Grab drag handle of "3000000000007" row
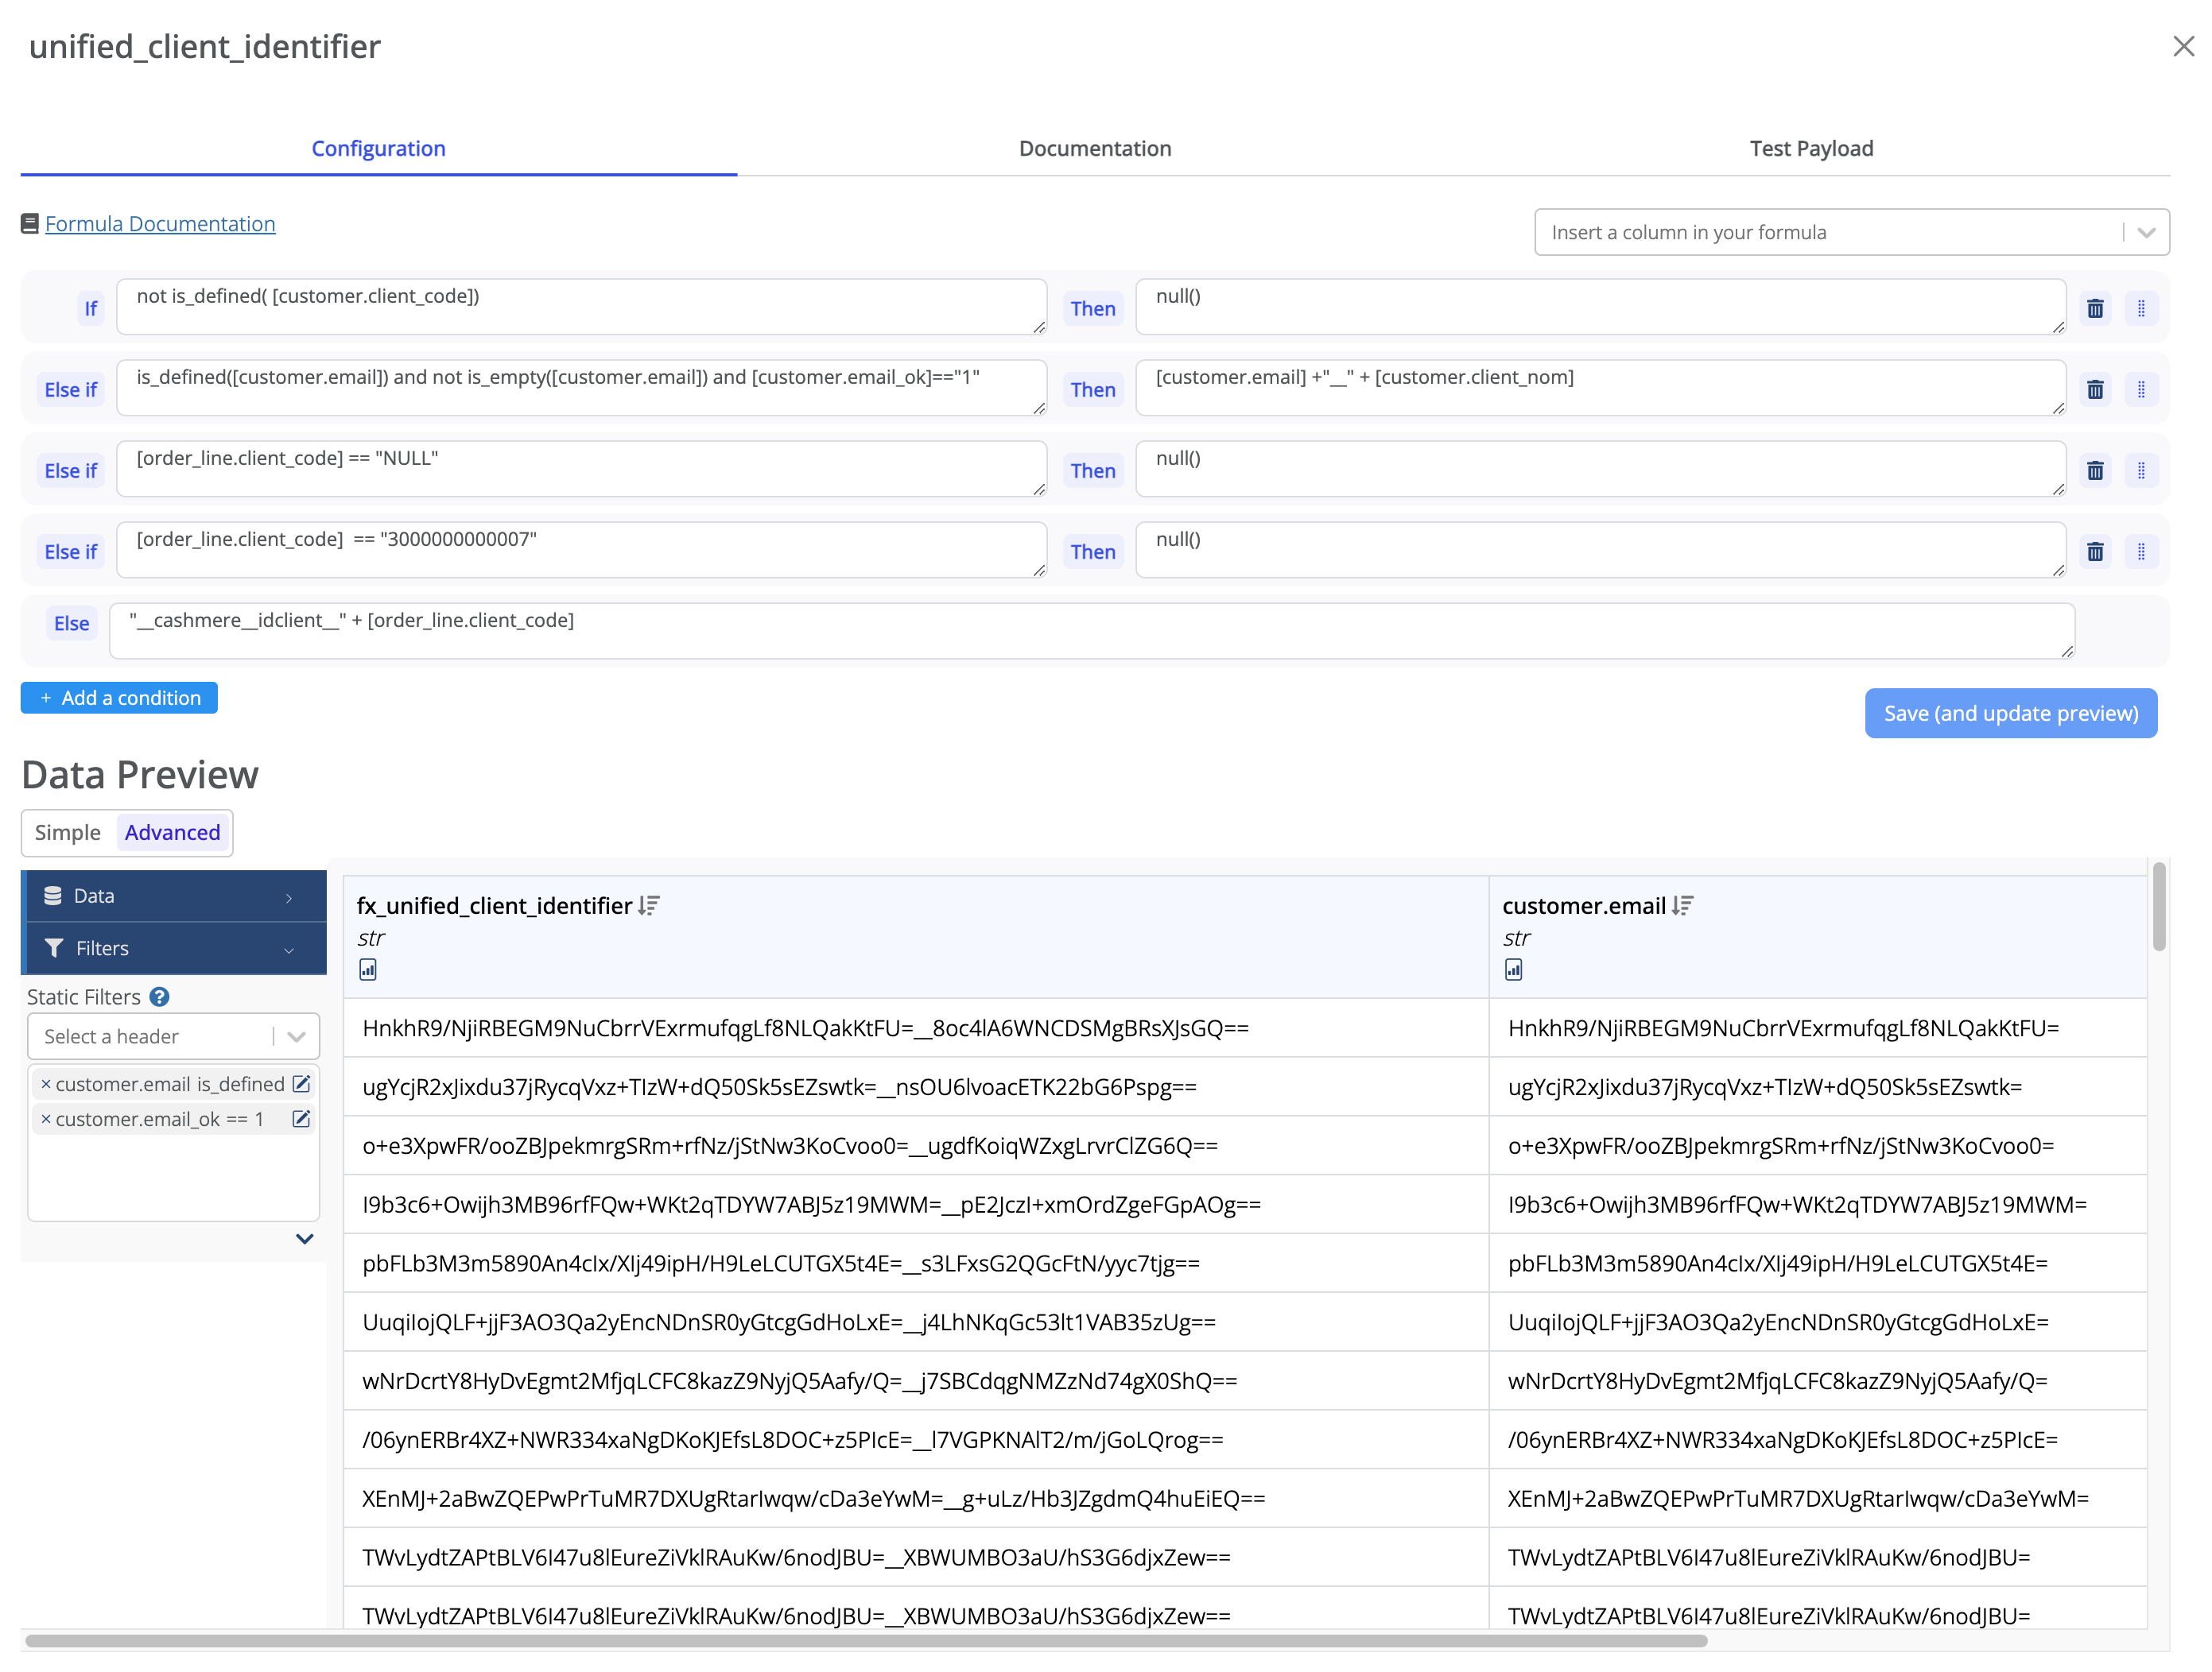Image resolution: width=2212 pixels, height=1672 pixels. pyautogui.click(x=2141, y=552)
